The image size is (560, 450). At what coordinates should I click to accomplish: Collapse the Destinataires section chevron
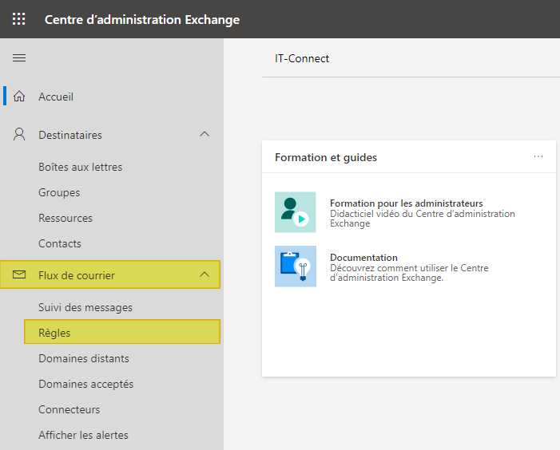[205, 135]
